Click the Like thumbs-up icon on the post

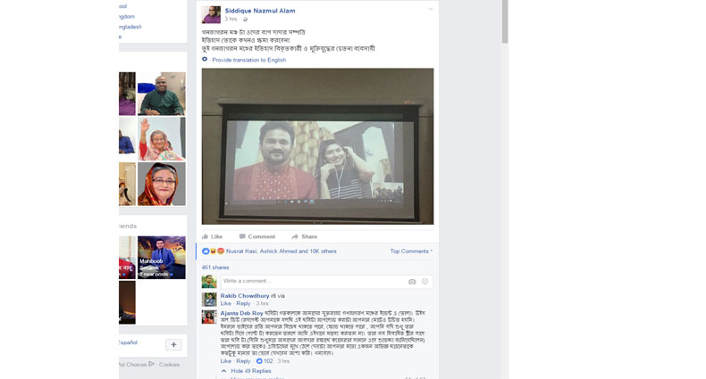[x=205, y=236]
